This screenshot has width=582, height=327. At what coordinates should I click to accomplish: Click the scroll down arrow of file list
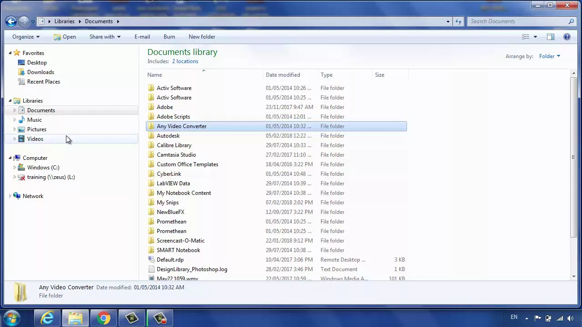pos(573,276)
